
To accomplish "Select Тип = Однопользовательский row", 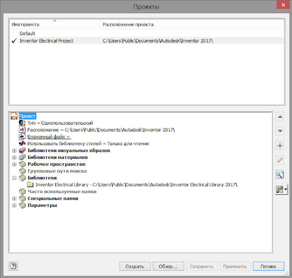I will point(60,123).
